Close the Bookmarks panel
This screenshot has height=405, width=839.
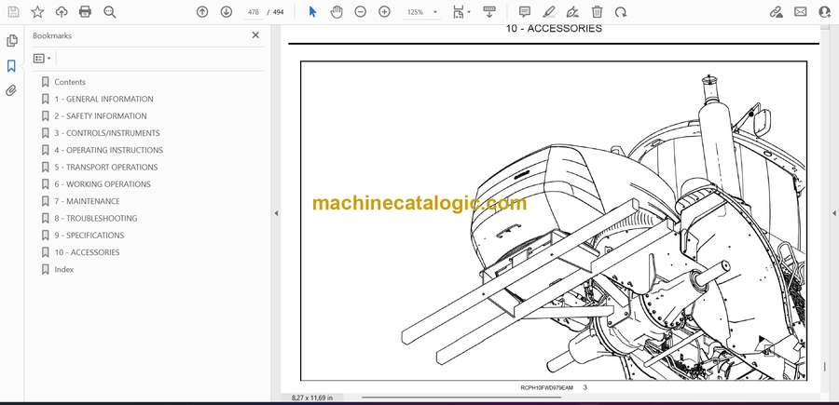tap(256, 35)
